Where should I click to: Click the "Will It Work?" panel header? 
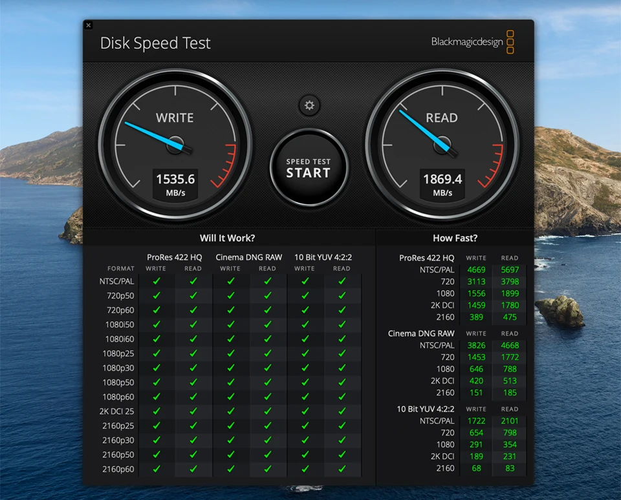227,238
